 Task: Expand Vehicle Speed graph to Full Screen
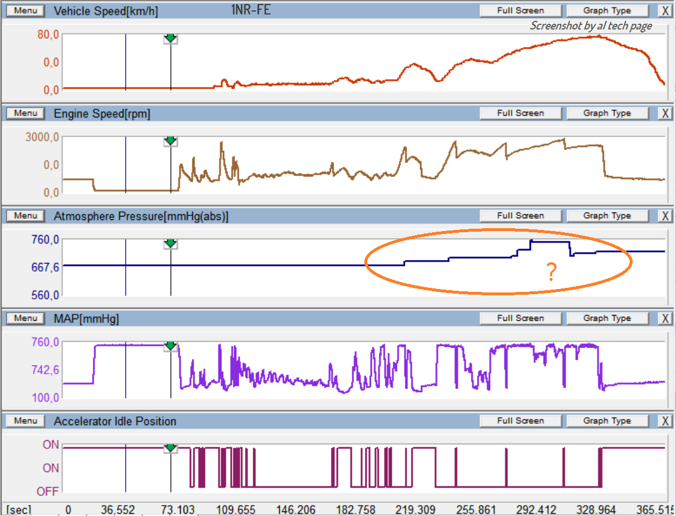coord(520,10)
